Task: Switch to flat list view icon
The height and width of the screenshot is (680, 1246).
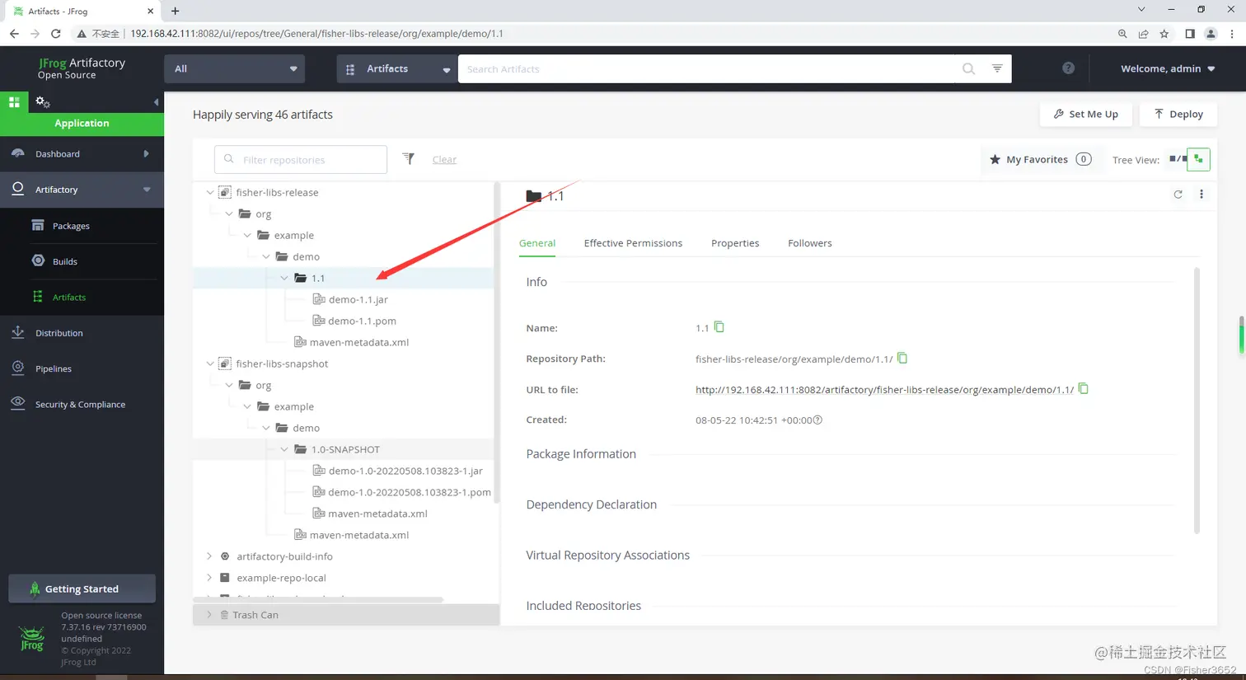Action: coord(1178,159)
